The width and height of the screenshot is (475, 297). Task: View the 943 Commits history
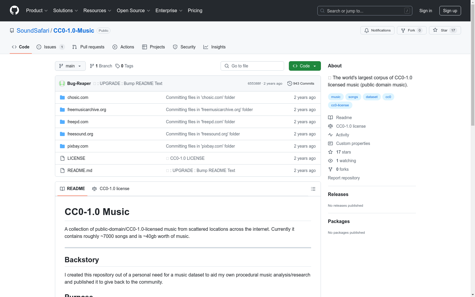(301, 83)
